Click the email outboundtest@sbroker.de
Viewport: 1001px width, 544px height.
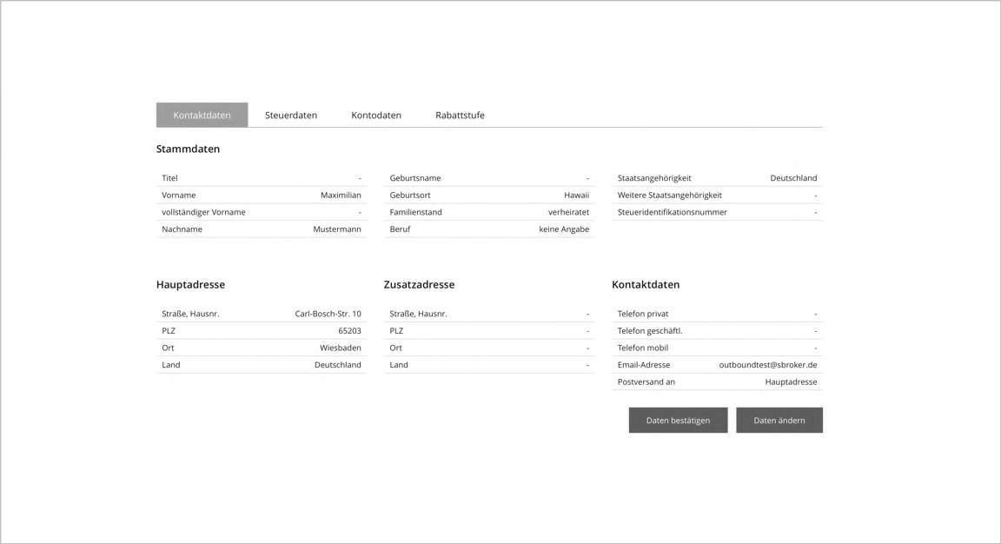(x=768, y=365)
